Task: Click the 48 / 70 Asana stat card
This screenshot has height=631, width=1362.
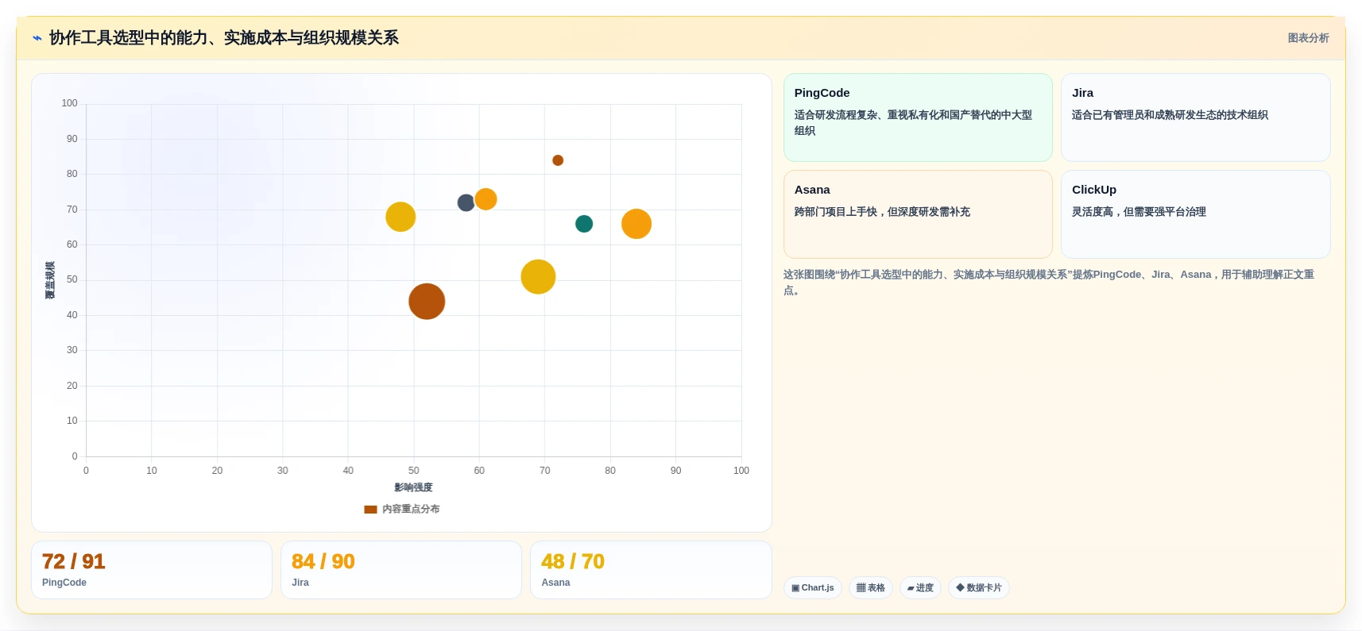Action: click(x=651, y=570)
